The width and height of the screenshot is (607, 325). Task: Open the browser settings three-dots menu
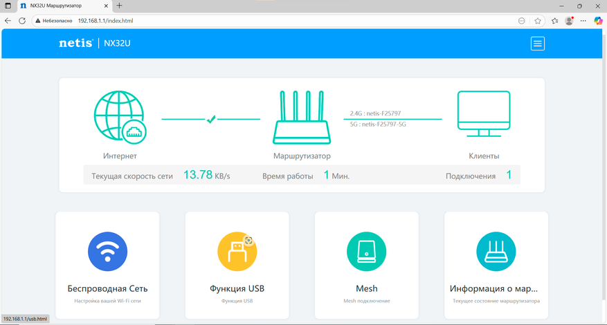tap(583, 21)
